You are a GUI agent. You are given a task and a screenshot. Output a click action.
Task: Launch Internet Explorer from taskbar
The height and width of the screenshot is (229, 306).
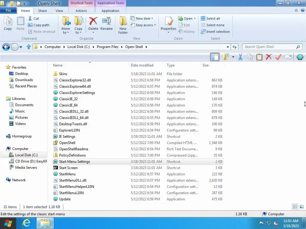point(27,223)
